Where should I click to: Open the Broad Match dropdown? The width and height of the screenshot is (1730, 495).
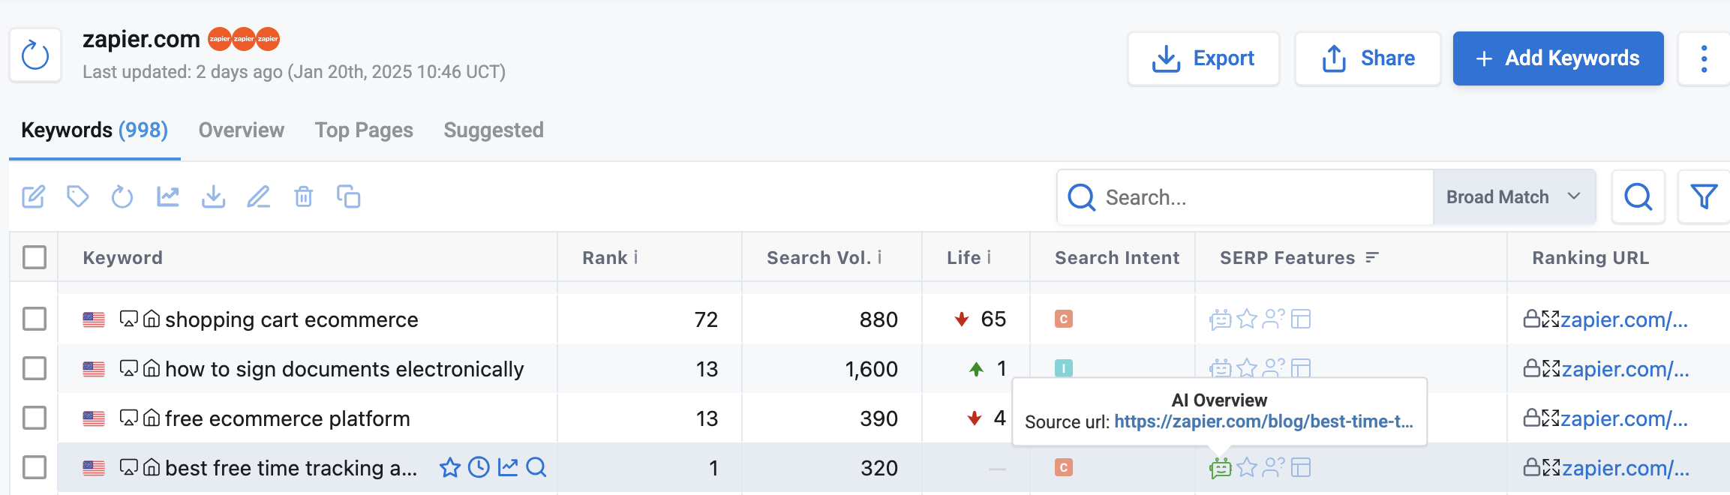[x=1513, y=196]
